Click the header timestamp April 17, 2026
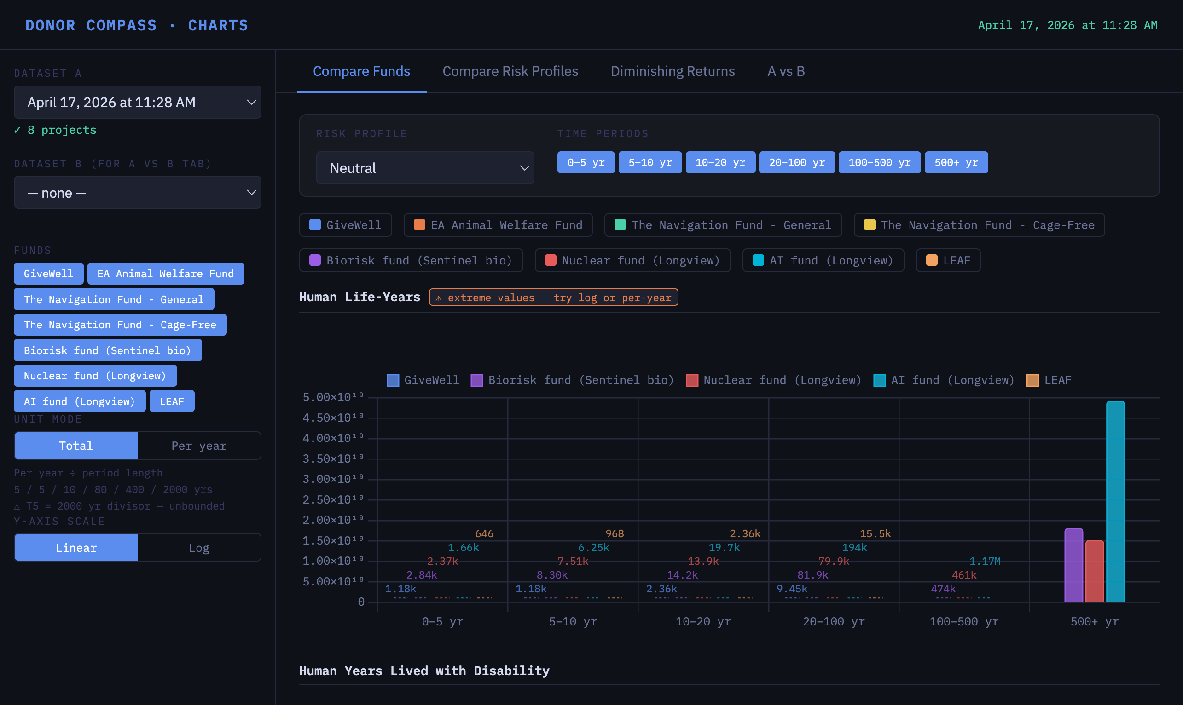1183x705 pixels. [1067, 25]
